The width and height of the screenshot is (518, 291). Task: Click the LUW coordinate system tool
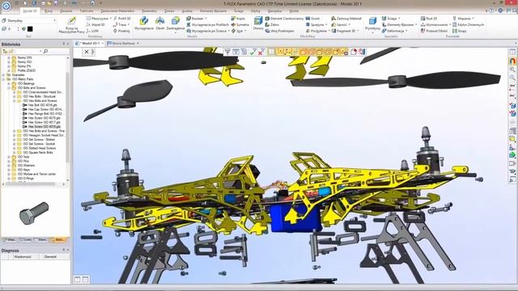pyautogui.click(x=92, y=31)
